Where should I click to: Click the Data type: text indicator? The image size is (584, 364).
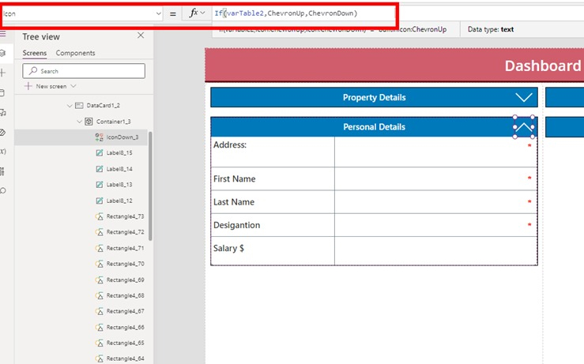point(491,29)
